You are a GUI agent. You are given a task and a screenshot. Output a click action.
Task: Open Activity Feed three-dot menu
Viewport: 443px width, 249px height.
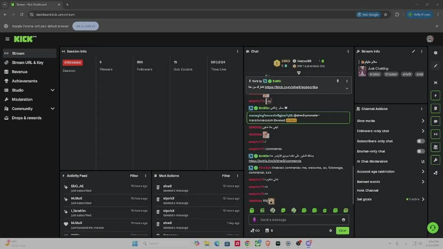click(145, 176)
